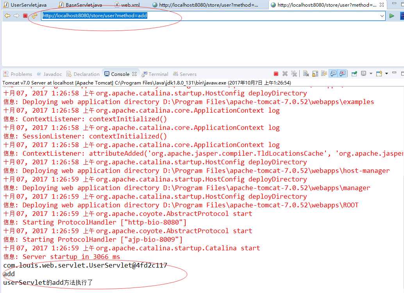
Task: Toggle Word Wrap in console
Action: click(324, 74)
